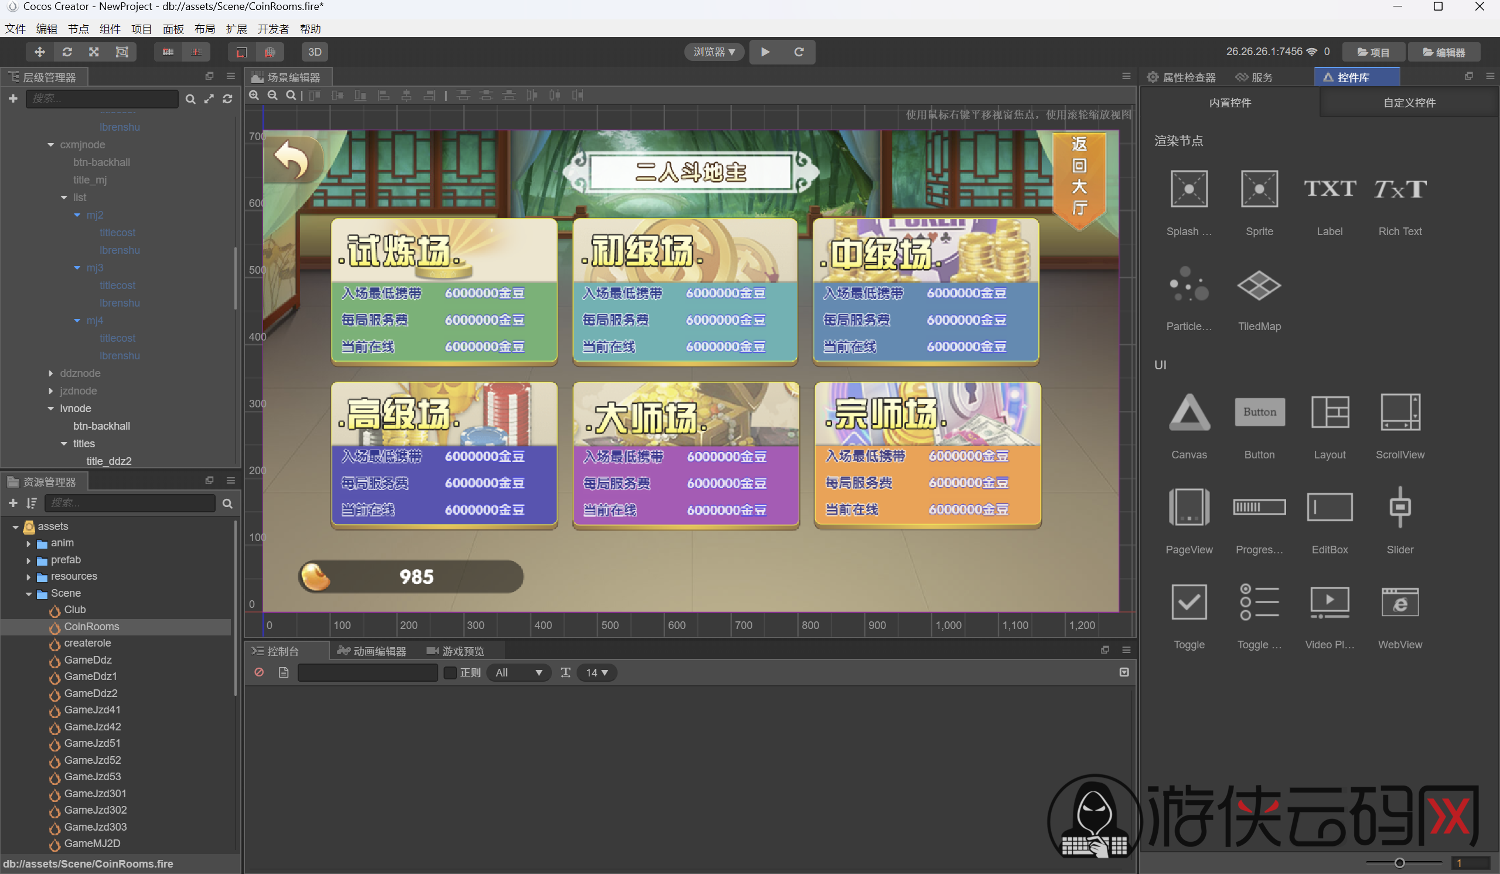The width and height of the screenshot is (1500, 874).
Task: Enable the 正则 regex checkbox
Action: 451,673
